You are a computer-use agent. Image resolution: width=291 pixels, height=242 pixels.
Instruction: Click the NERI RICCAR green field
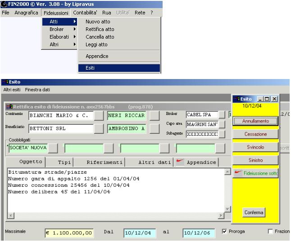[127, 116]
